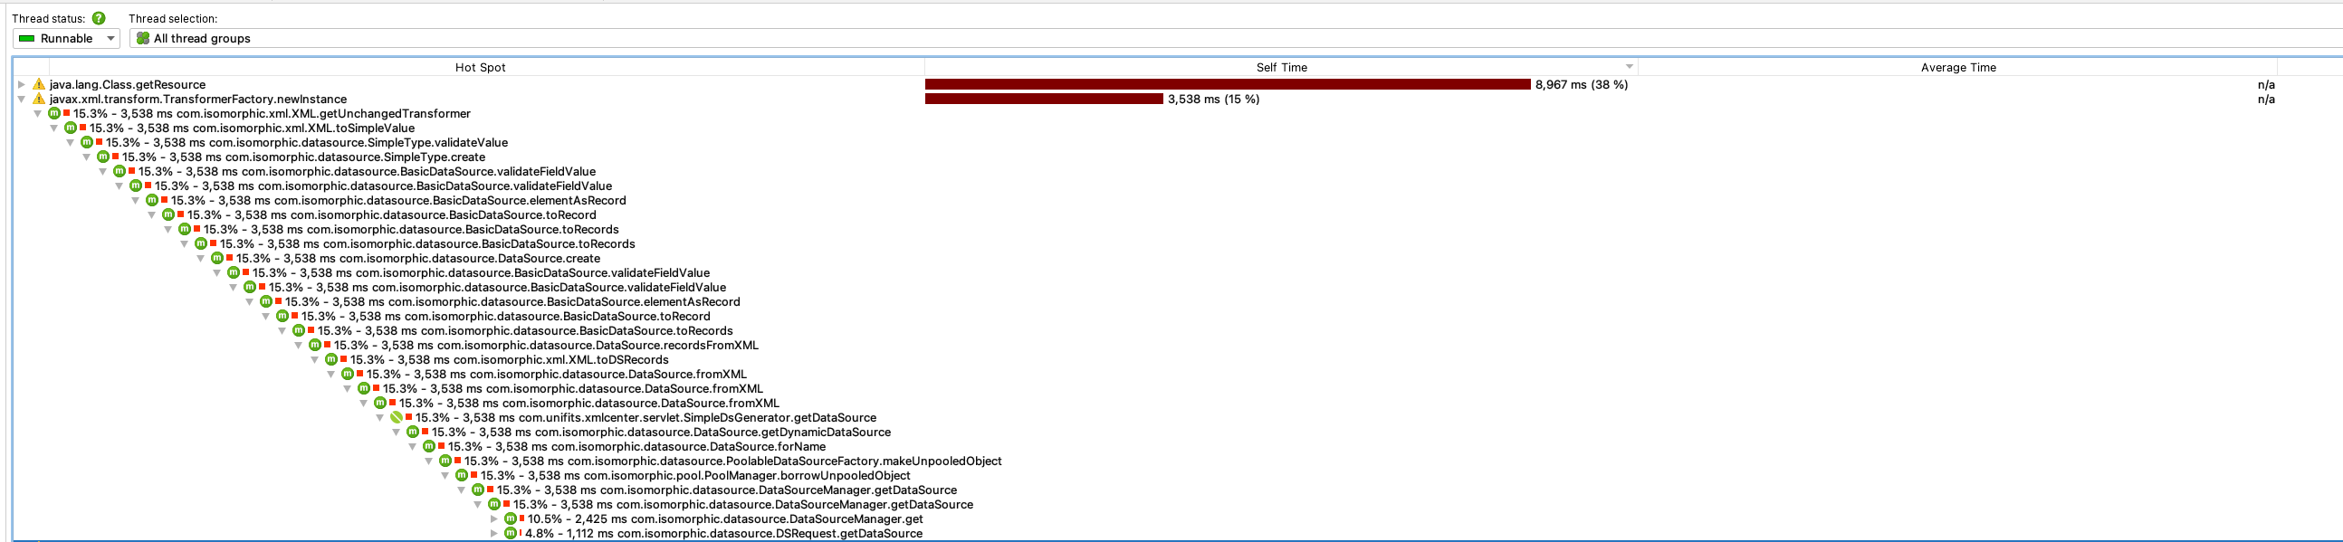
Task: Click the method icon of XML.toDSRecords
Action: click(x=331, y=360)
